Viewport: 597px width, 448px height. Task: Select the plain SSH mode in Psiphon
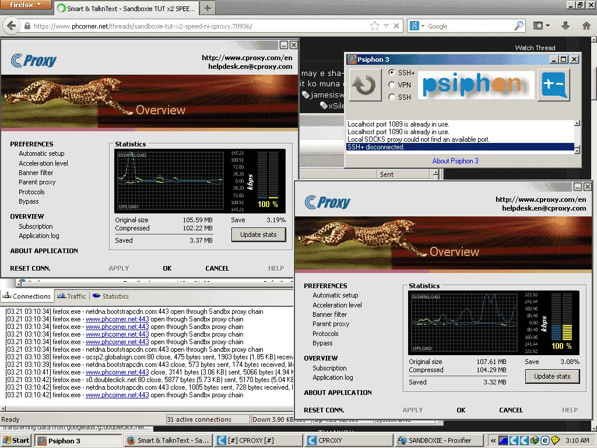point(391,97)
